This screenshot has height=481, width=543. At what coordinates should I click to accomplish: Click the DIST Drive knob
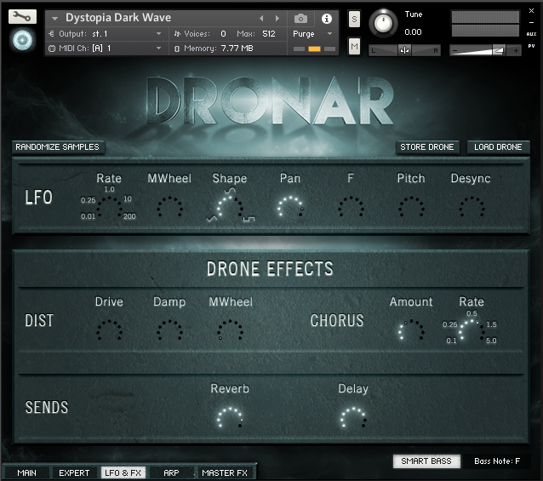tap(110, 332)
